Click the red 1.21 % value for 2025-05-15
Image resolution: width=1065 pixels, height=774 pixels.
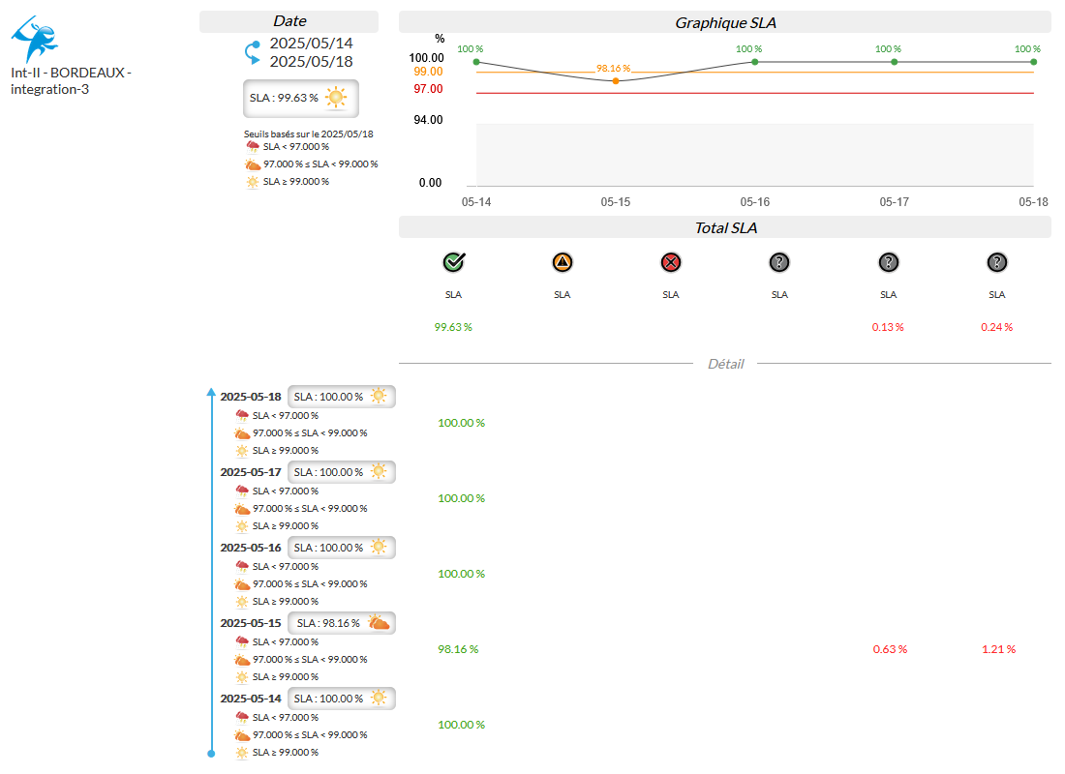point(996,649)
